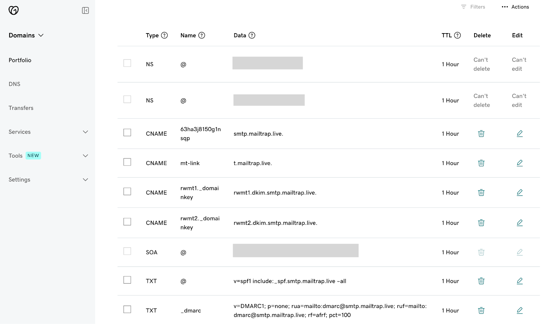Collapse the sidebar panel
Screen dimensions: 547x324
[85, 10]
